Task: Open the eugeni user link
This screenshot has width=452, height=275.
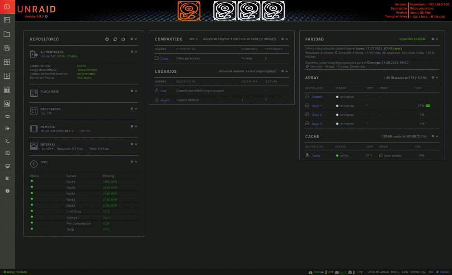Action: pyautogui.click(x=165, y=100)
